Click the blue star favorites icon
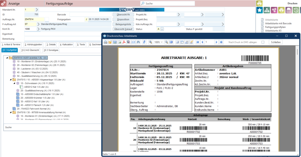Viewport: 301px width, 157px height. coord(260,10)
